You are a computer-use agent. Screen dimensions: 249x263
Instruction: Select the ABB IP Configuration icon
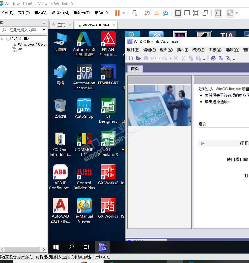pos(60,177)
